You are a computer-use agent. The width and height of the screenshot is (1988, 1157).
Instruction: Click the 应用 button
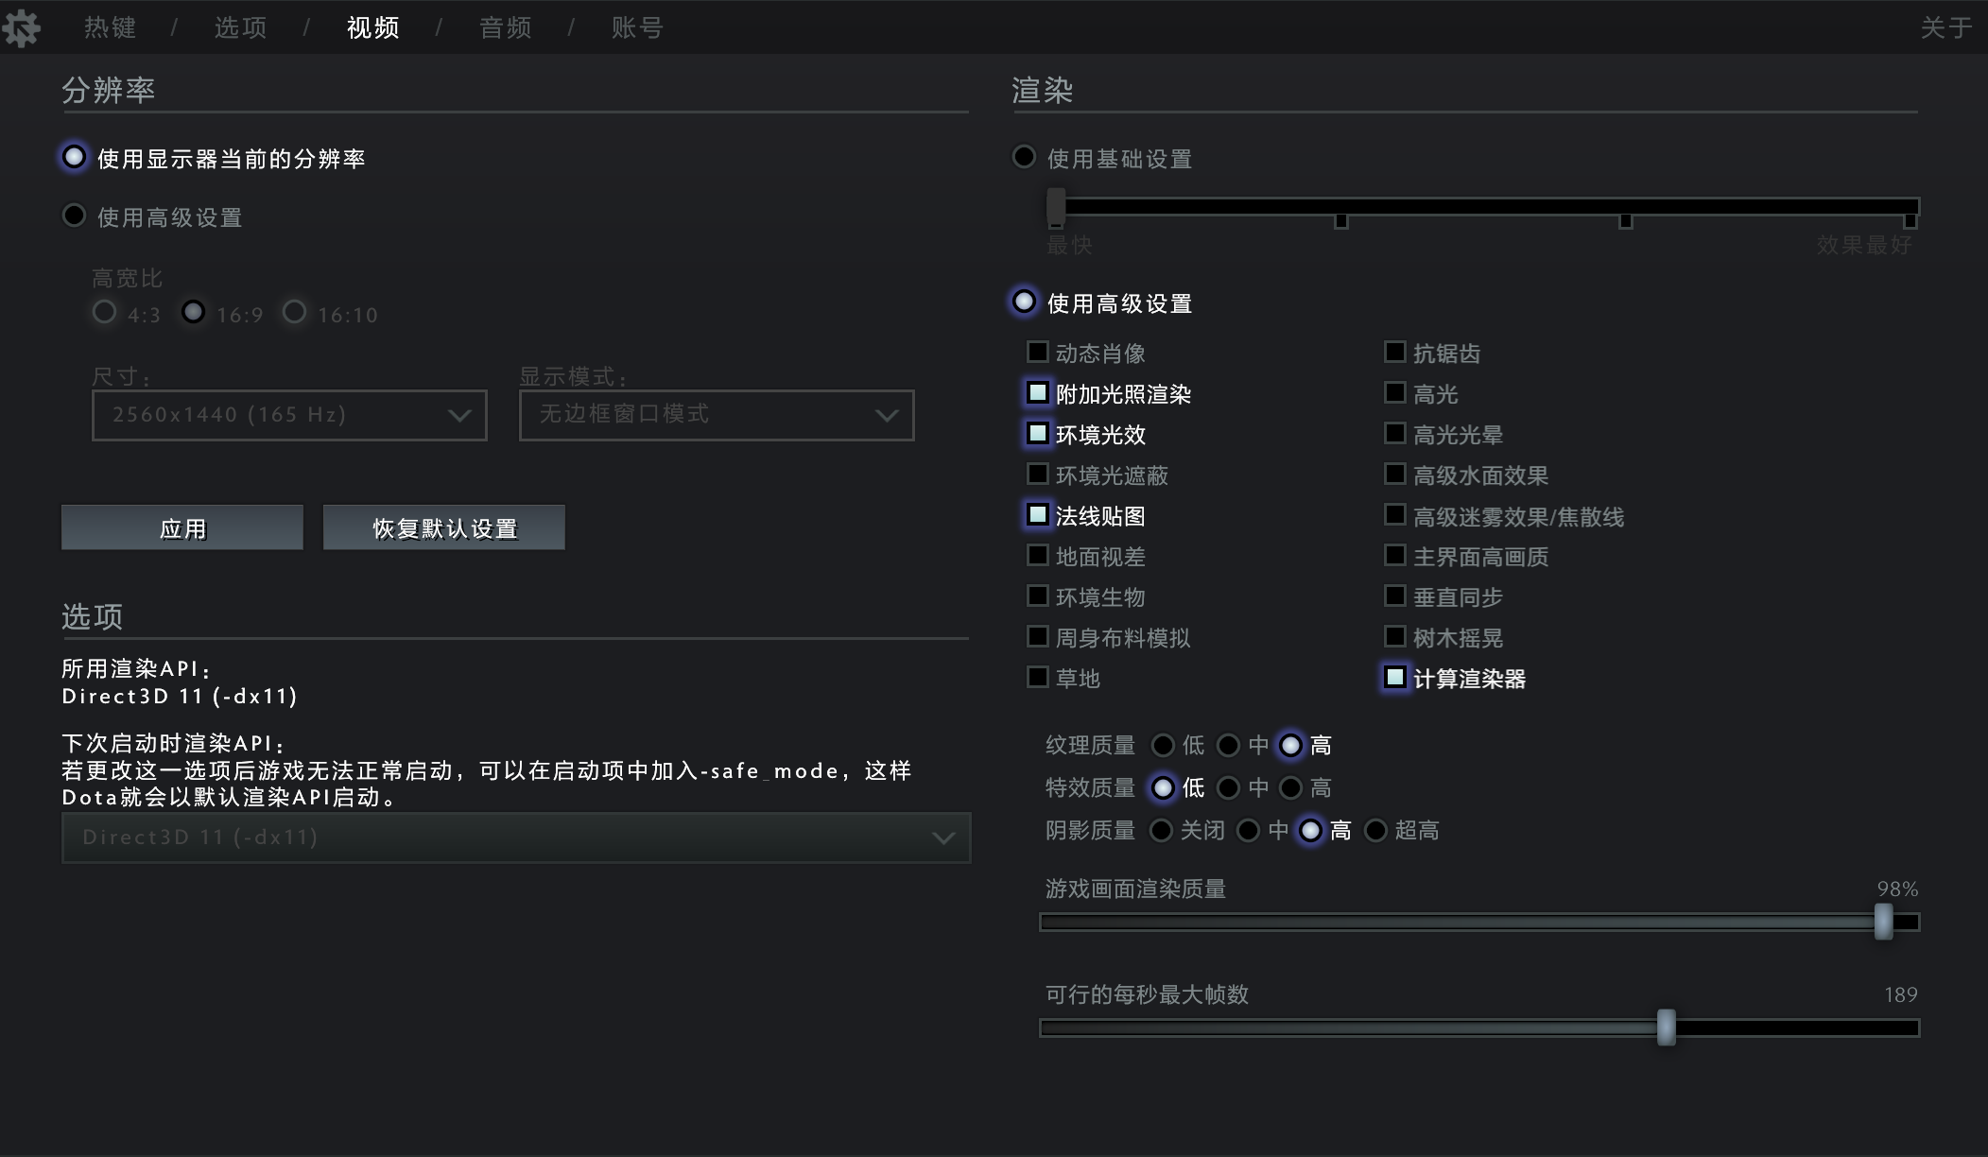tap(182, 527)
